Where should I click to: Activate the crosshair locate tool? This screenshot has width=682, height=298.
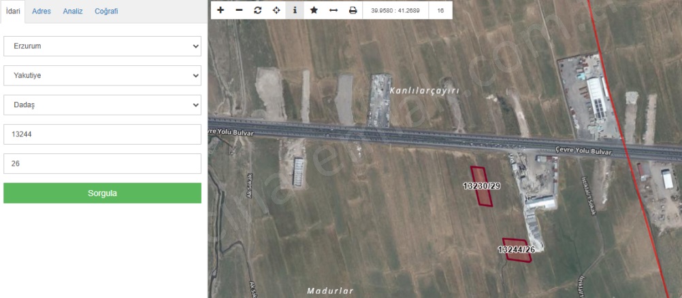click(276, 10)
